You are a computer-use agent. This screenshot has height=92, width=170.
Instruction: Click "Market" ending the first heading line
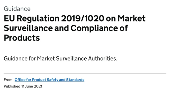coord(131,18)
